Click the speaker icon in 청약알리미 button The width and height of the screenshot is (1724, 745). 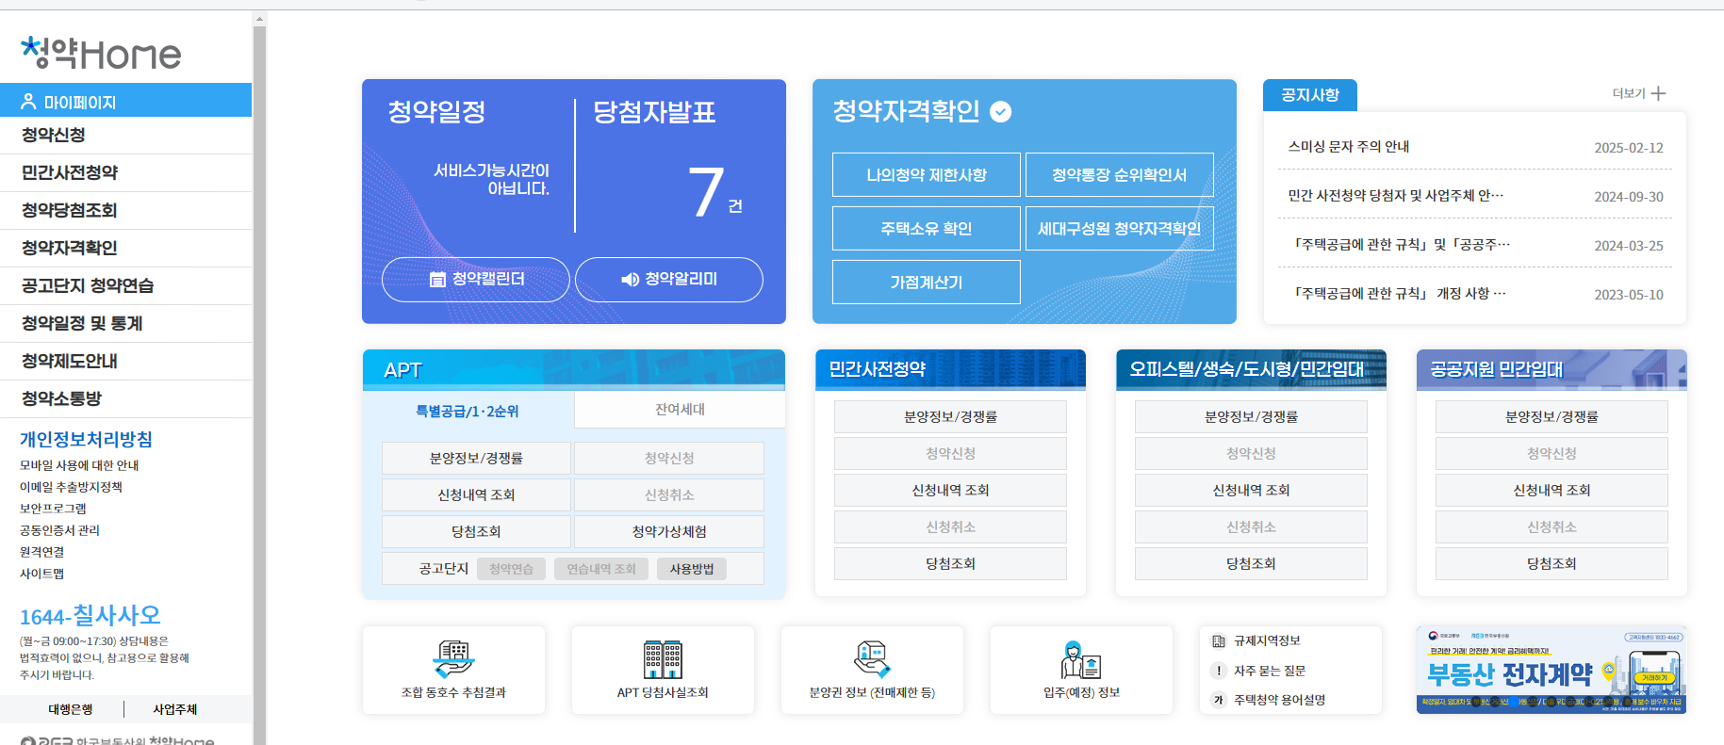pos(630,280)
